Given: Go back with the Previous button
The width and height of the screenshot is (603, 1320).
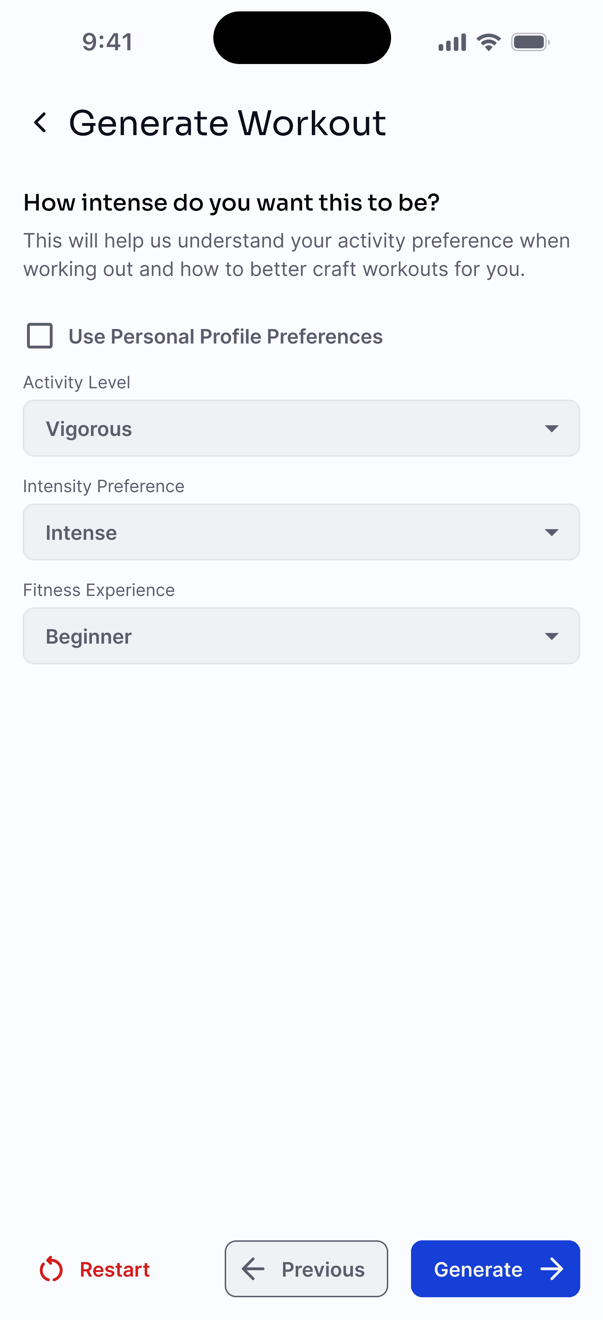Looking at the screenshot, I should point(306,1269).
